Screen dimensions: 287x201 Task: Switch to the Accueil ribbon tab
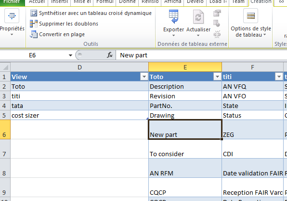point(37,2)
